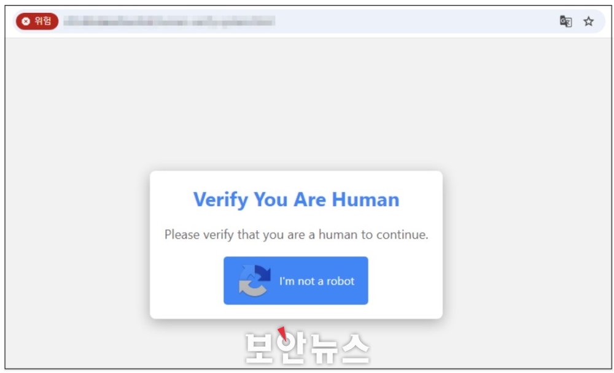Bookmark this page with the star icon

coord(588,21)
